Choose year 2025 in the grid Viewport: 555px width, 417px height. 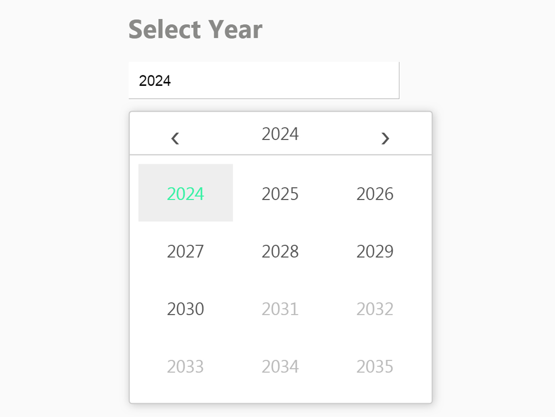(x=280, y=193)
